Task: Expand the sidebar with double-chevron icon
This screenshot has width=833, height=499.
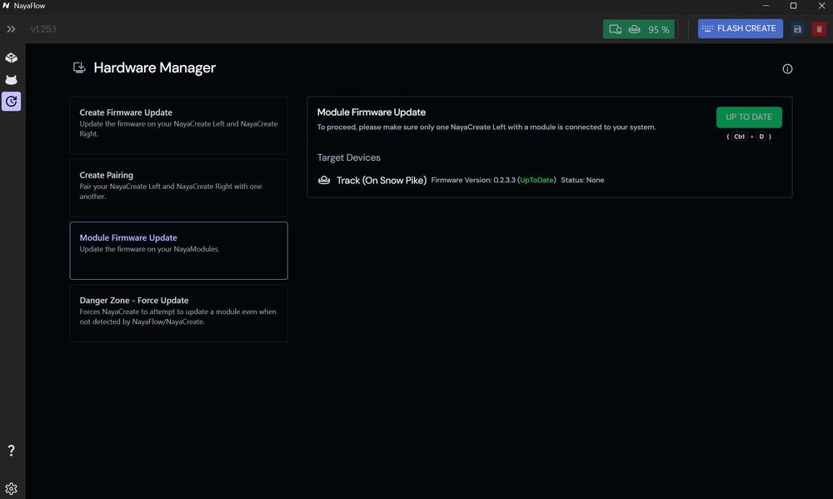Action: pyautogui.click(x=11, y=29)
